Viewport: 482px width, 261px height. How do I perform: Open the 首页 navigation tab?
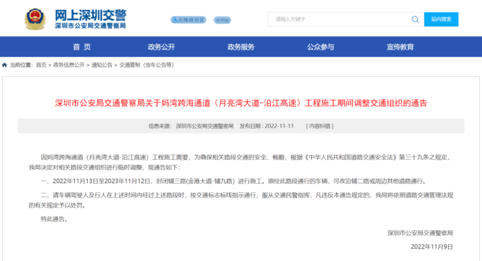click(82, 47)
